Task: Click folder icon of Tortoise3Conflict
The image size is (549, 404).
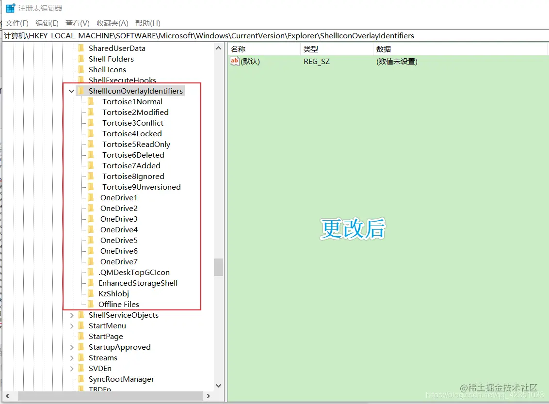Action: pos(91,123)
